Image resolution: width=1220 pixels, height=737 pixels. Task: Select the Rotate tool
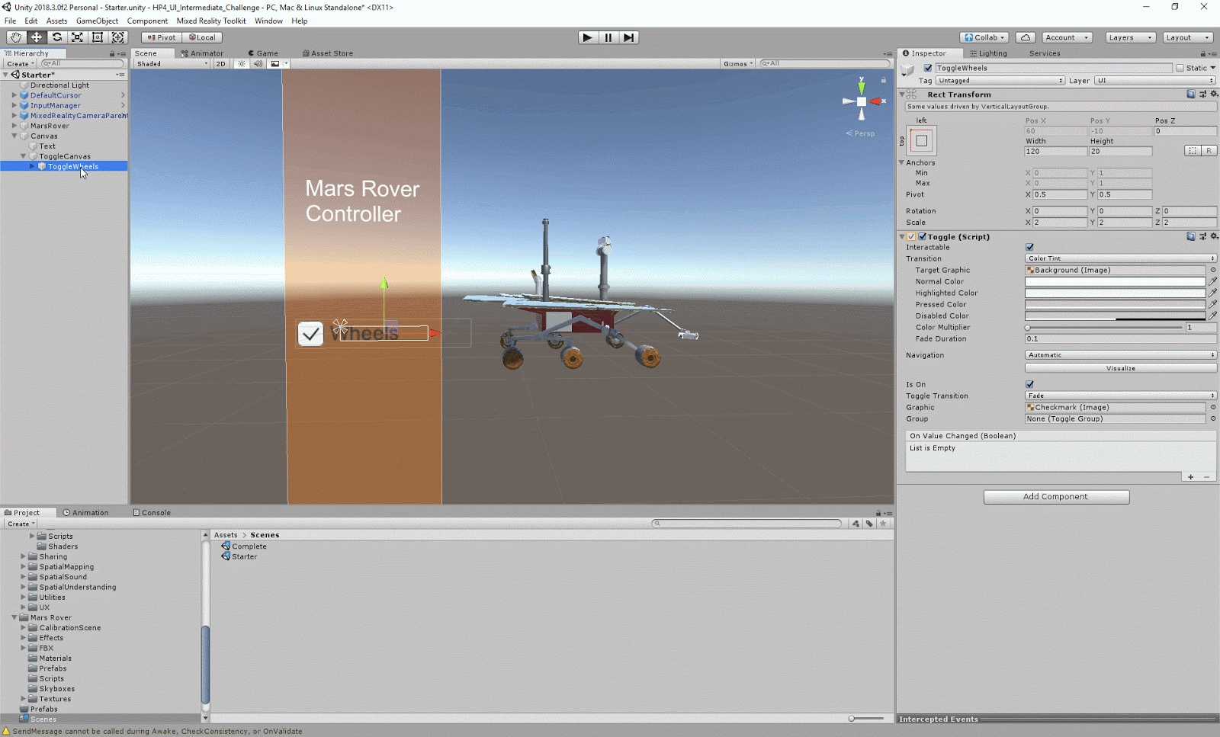(x=56, y=37)
